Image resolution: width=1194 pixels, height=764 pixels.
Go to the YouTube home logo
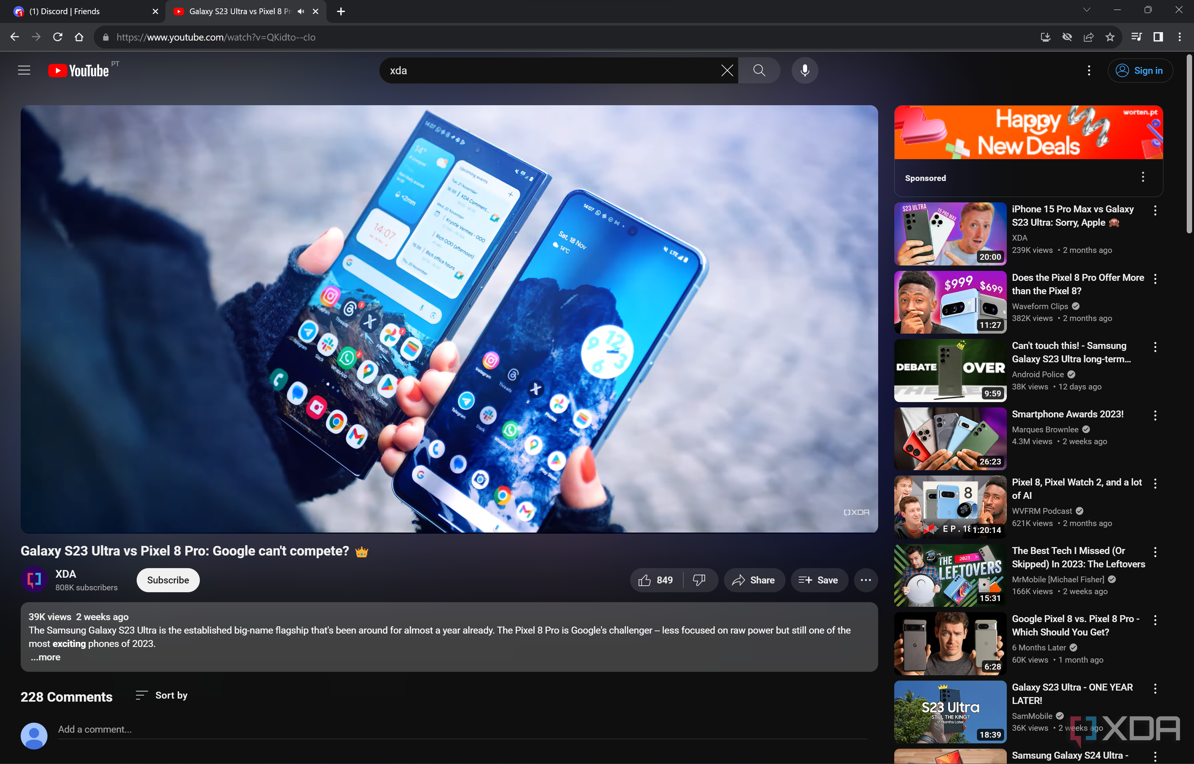click(x=78, y=70)
